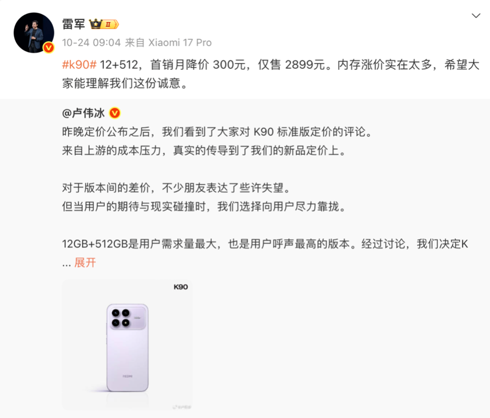Open Lei Jun's profile avatar

(x=34, y=33)
